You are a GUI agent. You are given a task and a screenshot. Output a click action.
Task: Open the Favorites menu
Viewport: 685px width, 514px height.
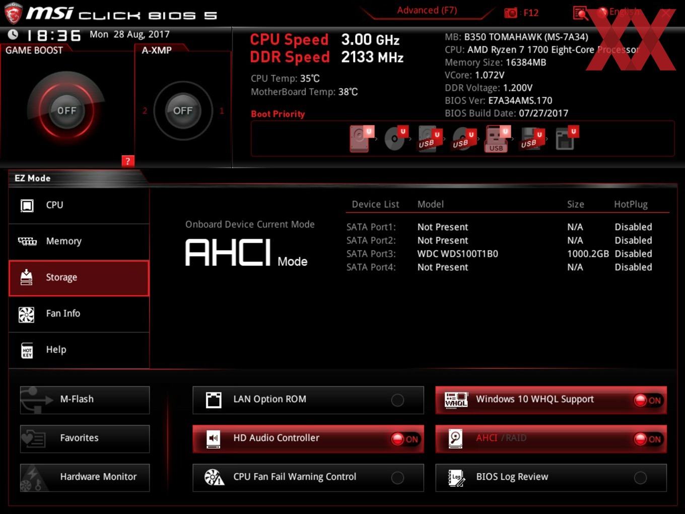tap(85, 438)
